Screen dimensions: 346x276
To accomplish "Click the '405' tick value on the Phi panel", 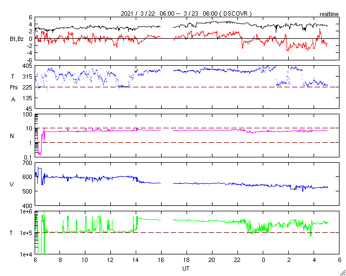I will (x=28, y=66).
